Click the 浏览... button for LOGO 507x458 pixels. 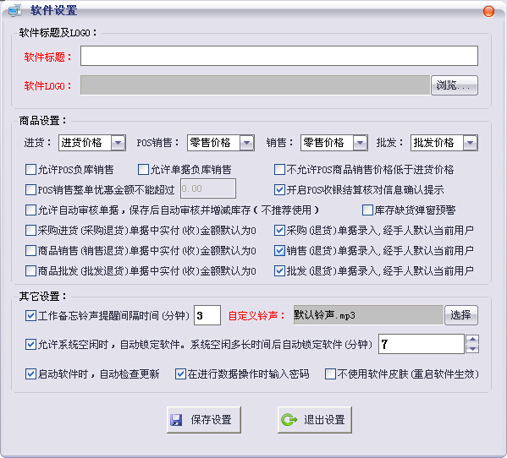[455, 85]
